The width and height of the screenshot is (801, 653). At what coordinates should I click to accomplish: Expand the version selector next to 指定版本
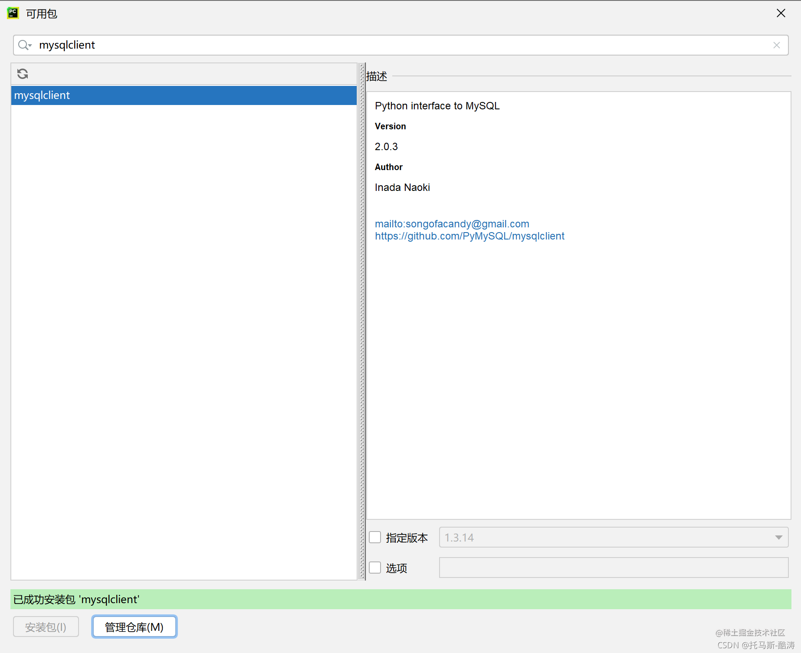778,537
